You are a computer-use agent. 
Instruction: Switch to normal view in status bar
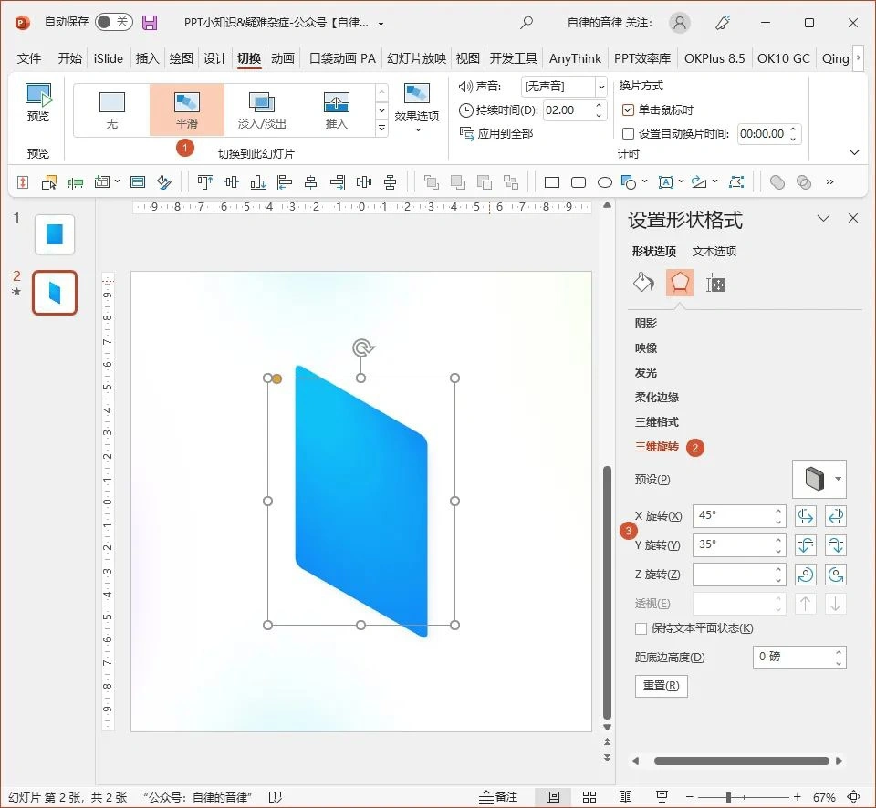pos(553,796)
